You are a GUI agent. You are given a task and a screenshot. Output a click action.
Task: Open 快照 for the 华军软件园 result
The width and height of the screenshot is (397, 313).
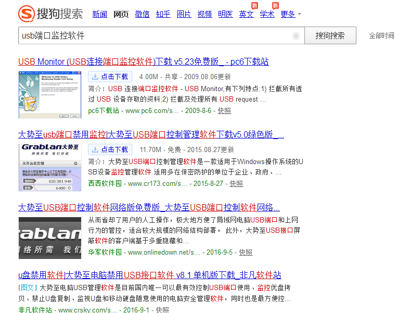[x=246, y=253]
